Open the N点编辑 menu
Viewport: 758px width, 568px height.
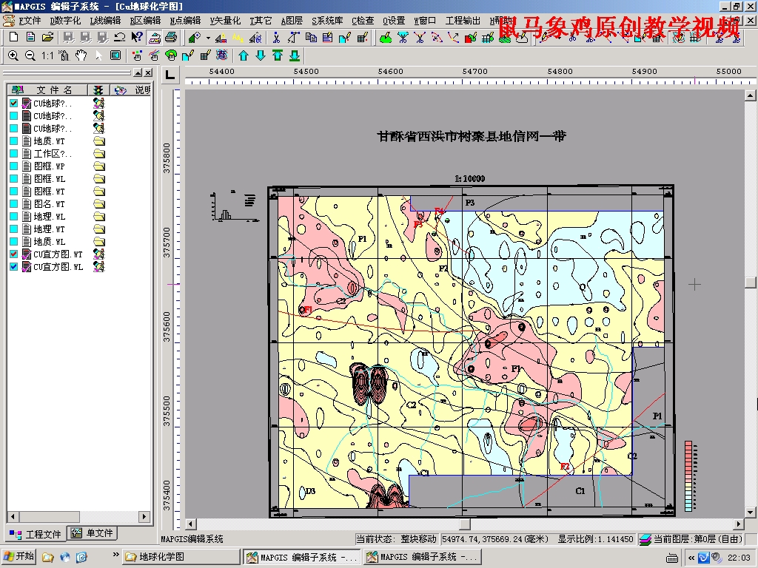coord(185,21)
